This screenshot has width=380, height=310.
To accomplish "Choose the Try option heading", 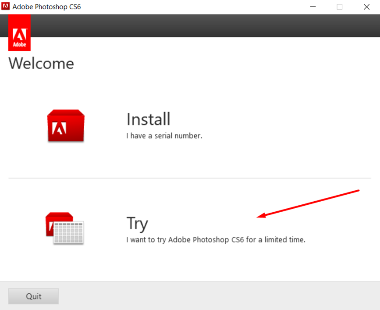I will (x=137, y=224).
